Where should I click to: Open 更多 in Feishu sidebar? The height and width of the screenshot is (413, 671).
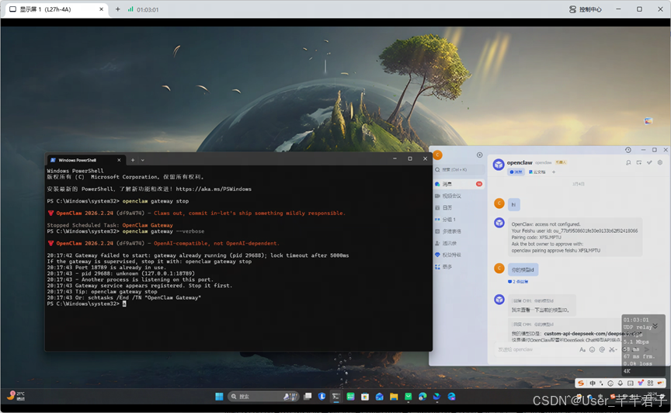pos(458,266)
